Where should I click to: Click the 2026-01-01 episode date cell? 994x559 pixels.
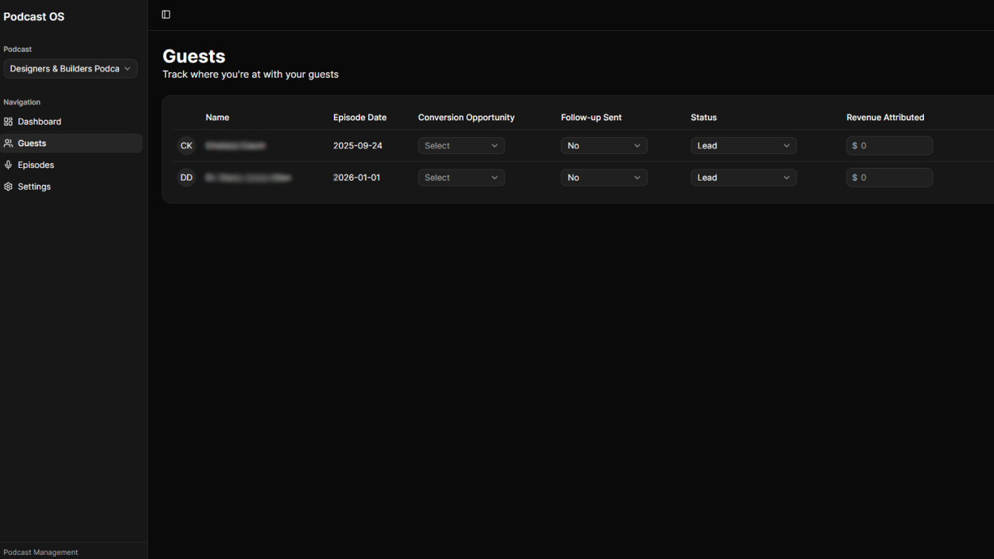point(357,177)
